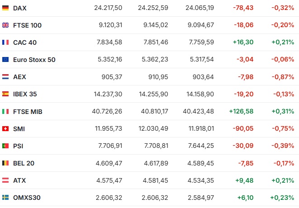Image resolution: width=299 pixels, height=208 pixels.
Task: Click the SMI -90,05 change value
Action: pyautogui.click(x=243, y=128)
